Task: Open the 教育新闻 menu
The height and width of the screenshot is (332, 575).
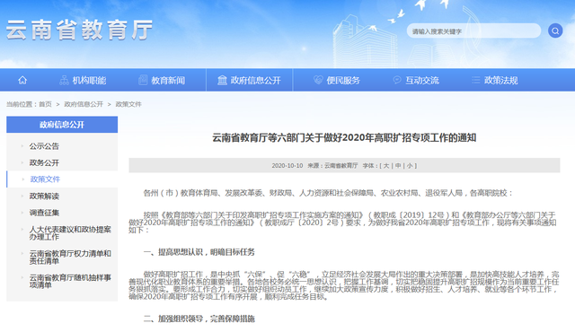Action: [x=162, y=80]
